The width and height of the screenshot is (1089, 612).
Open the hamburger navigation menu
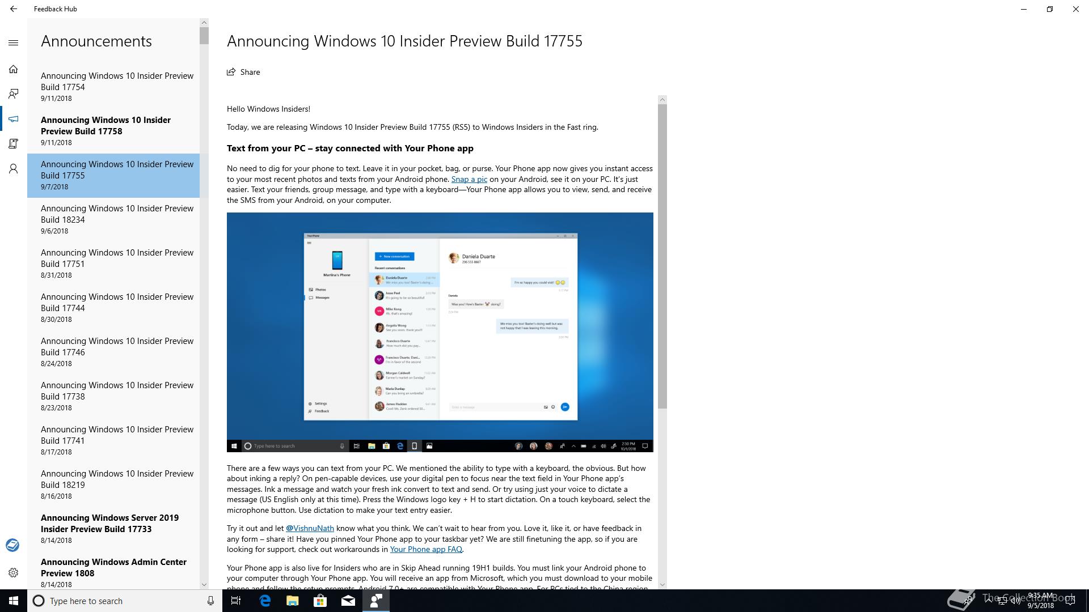[14, 42]
